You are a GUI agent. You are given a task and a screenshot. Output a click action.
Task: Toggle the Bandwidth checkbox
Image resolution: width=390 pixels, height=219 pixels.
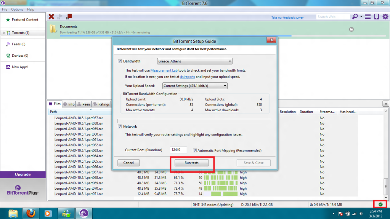coord(120,61)
